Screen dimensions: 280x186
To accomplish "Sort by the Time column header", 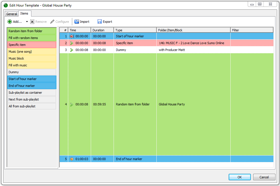I will (x=79, y=30).
